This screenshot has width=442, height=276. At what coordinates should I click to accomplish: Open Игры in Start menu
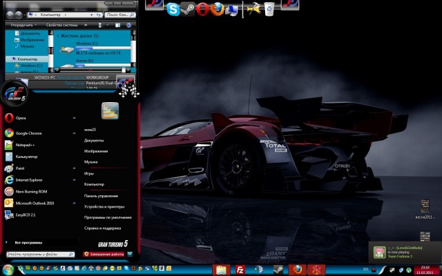[x=89, y=173]
